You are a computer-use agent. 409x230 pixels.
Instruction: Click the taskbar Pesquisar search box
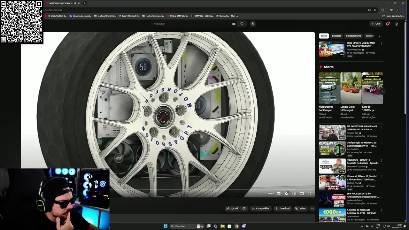click(x=187, y=226)
